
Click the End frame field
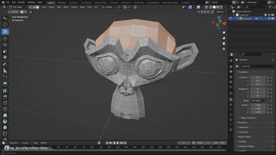coord(219,143)
